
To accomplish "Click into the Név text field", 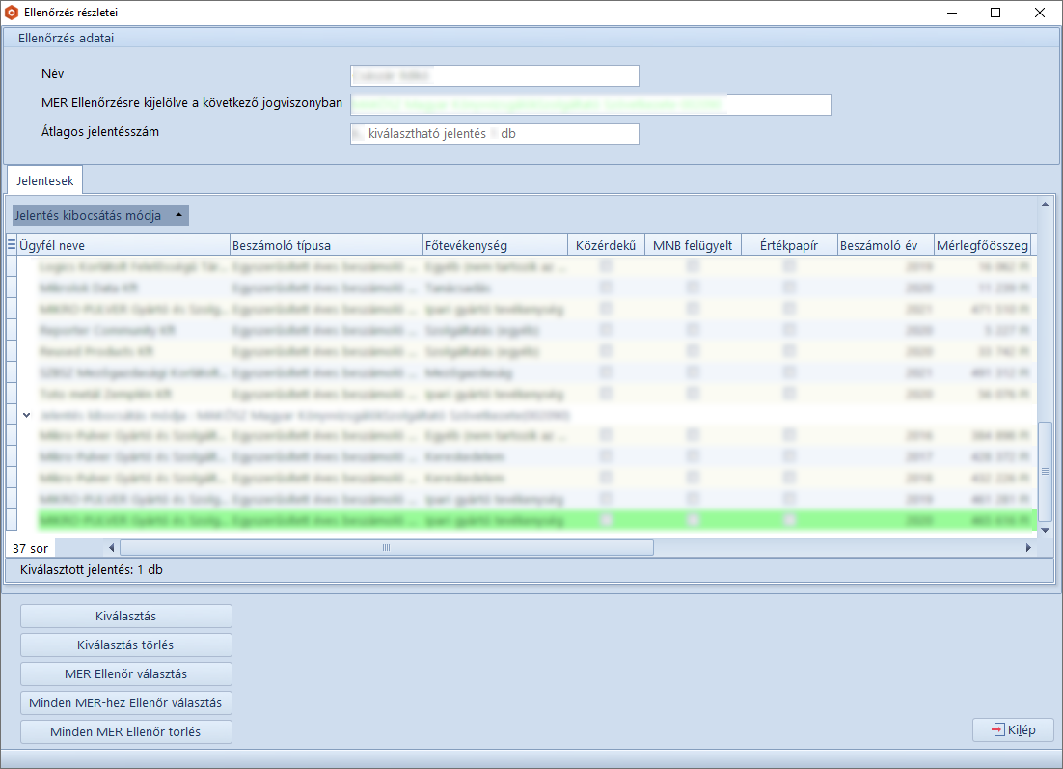I will [x=494, y=75].
